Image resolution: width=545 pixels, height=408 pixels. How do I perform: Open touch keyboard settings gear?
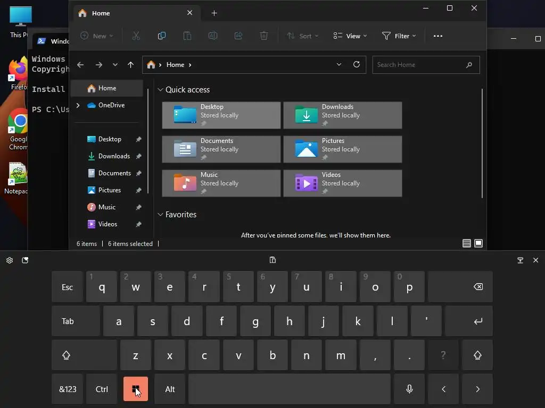coord(10,260)
